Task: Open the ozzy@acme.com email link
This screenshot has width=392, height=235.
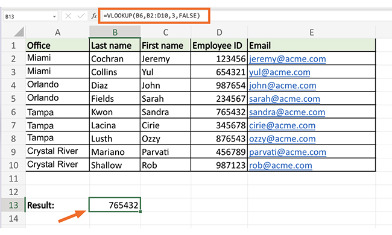Action: [282, 139]
